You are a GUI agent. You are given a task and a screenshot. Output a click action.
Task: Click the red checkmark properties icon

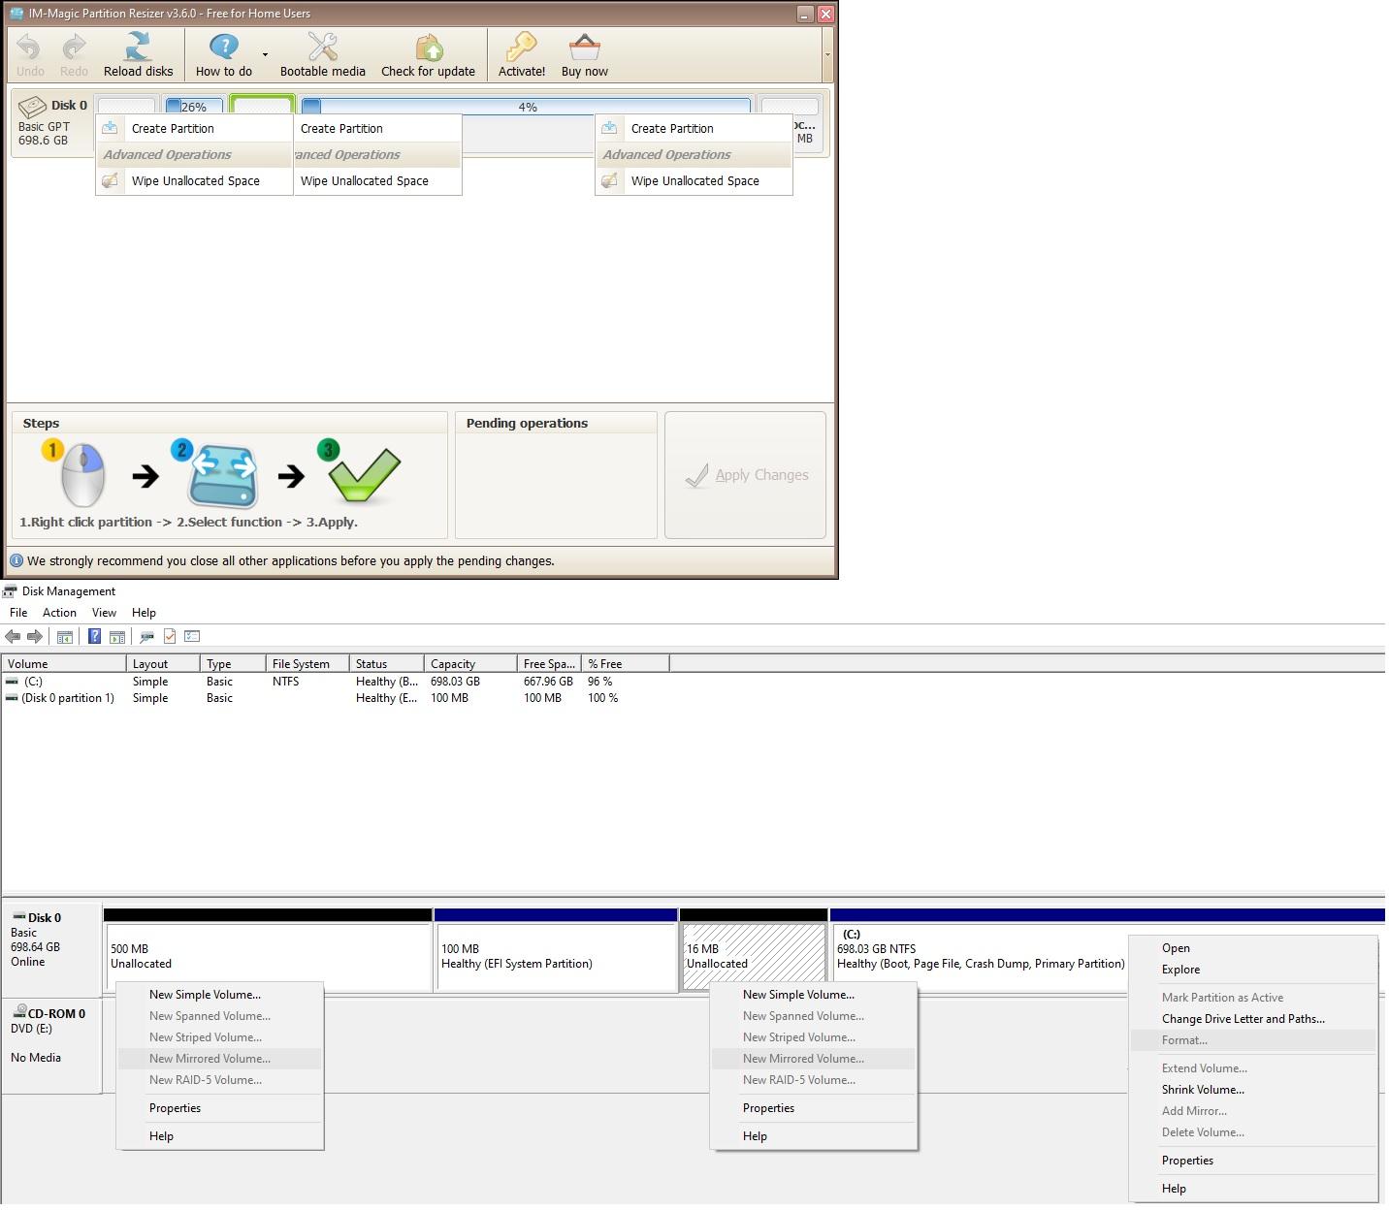pyautogui.click(x=170, y=636)
